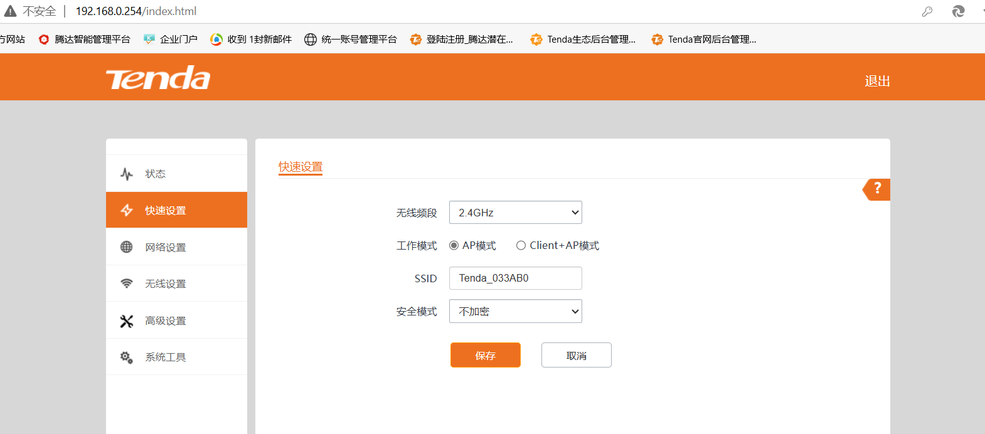Click 退出 to log out

coord(877,81)
